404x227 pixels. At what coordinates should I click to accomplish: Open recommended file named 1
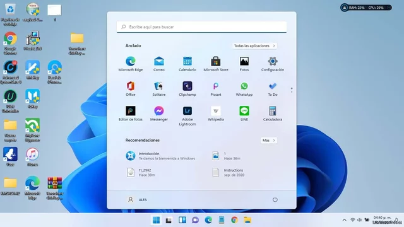point(226,156)
